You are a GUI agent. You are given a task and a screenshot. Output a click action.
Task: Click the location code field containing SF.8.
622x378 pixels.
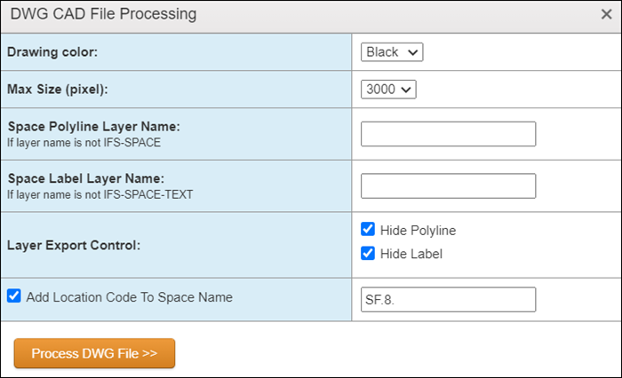448,300
